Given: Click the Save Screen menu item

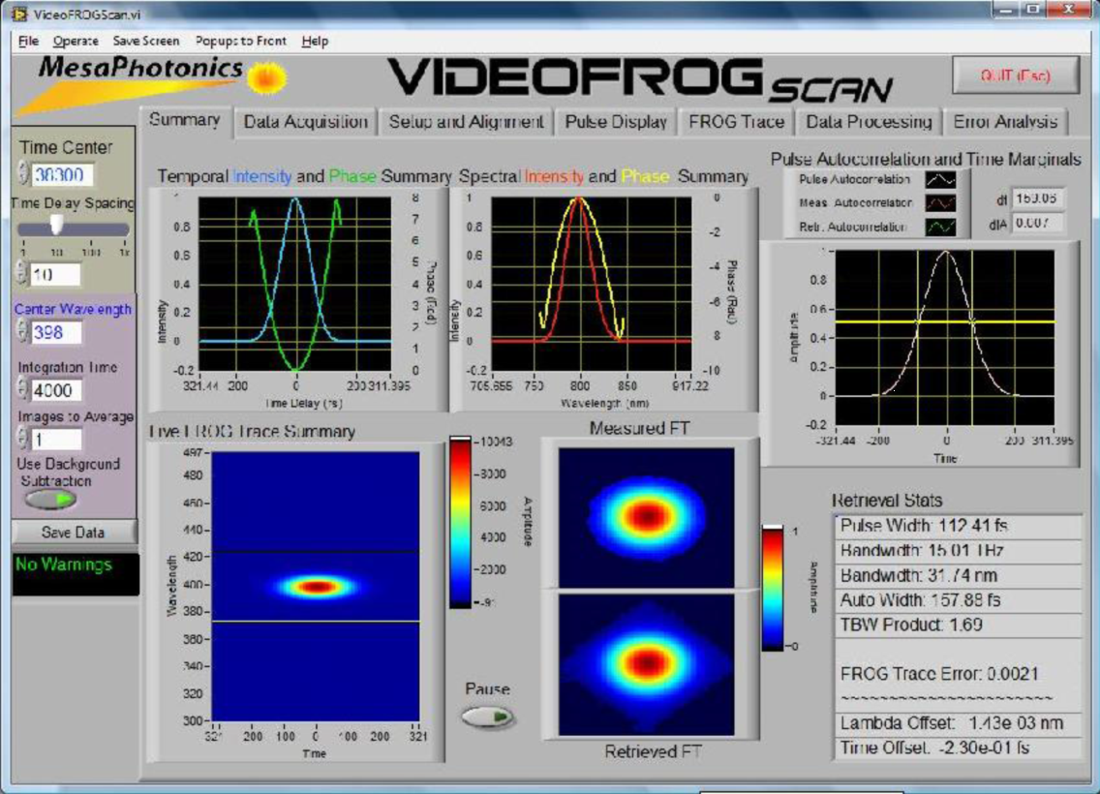Looking at the screenshot, I should 146,41.
